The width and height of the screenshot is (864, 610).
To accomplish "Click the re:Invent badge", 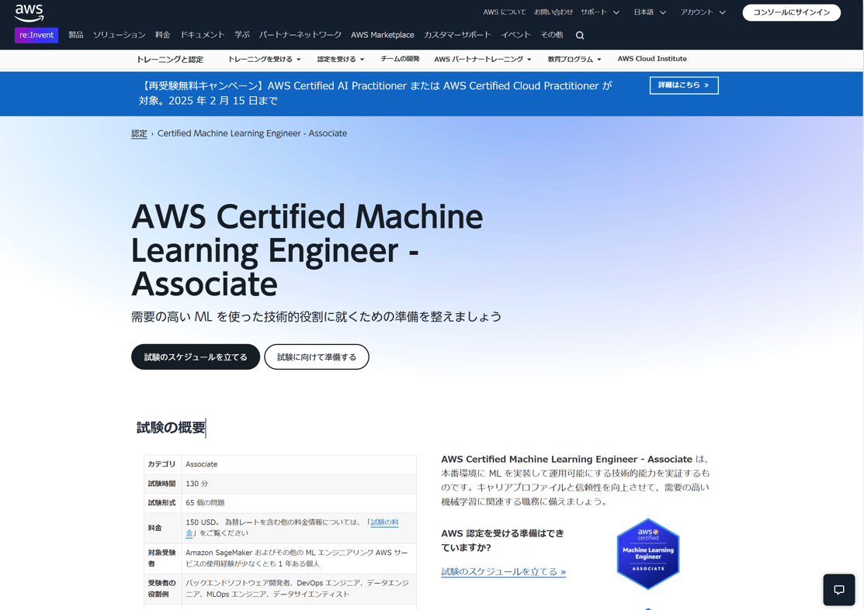I will click(36, 35).
